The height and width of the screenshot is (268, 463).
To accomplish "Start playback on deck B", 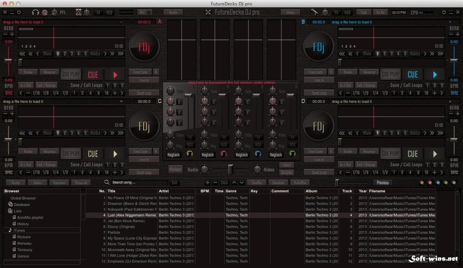I will pyautogui.click(x=435, y=75).
